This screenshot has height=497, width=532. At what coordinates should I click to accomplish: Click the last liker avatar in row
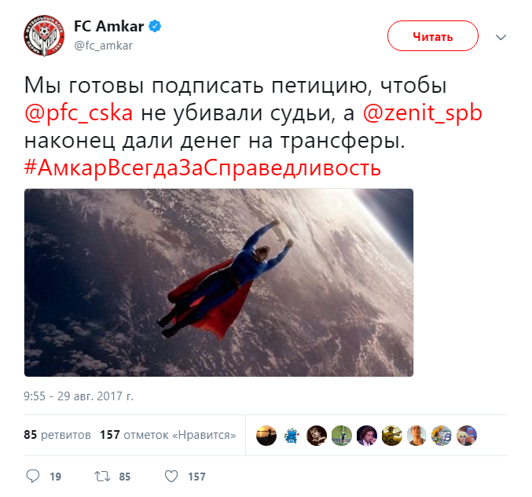[x=467, y=435]
